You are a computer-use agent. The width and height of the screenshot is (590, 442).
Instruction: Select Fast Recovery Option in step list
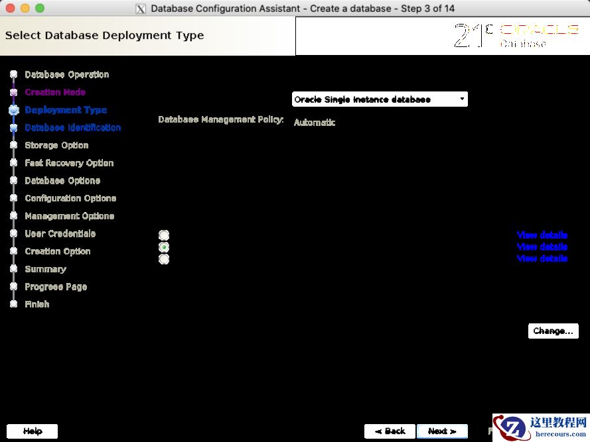(69, 163)
